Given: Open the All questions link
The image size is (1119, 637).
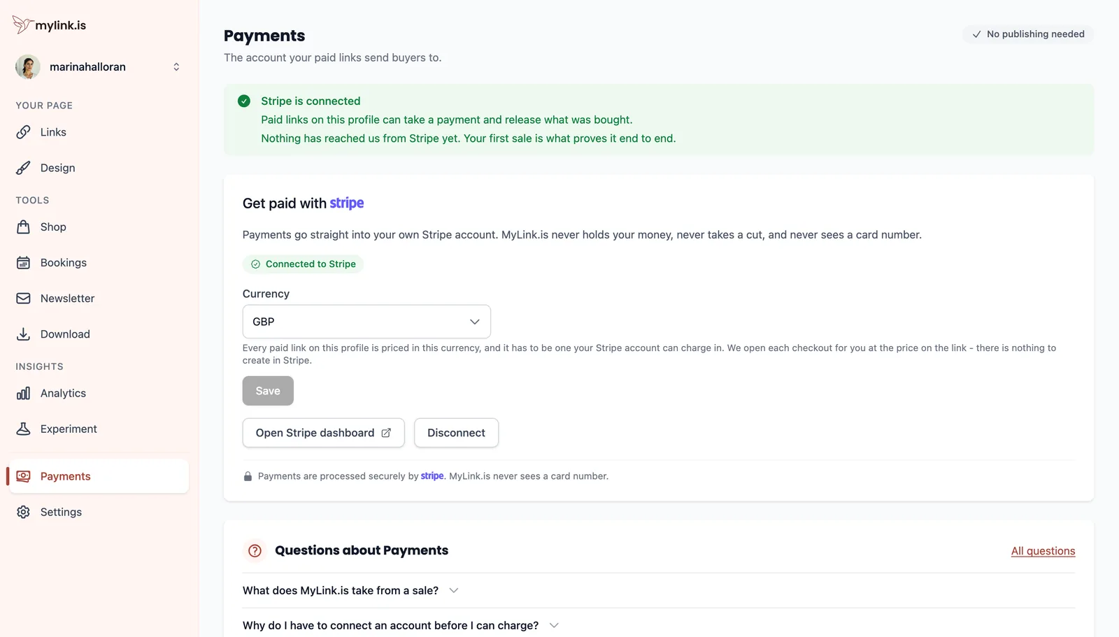Looking at the screenshot, I should tap(1043, 551).
